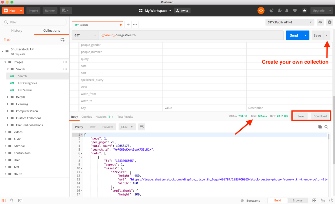335x204 pixels.
Task: Switch to the History tab
Action: [17, 30]
